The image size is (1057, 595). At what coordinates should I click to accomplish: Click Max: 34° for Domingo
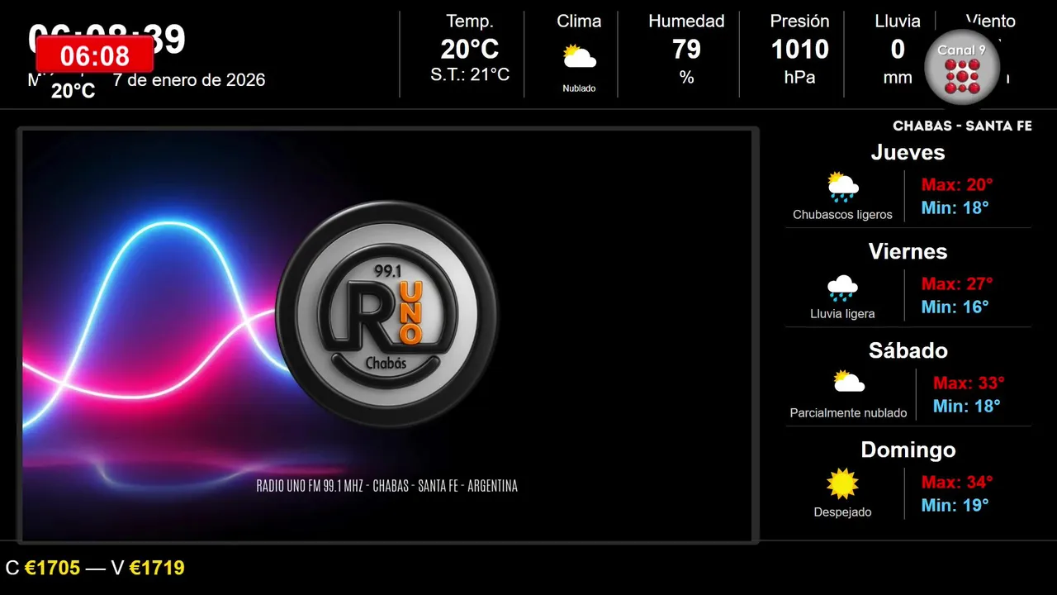coord(957,483)
